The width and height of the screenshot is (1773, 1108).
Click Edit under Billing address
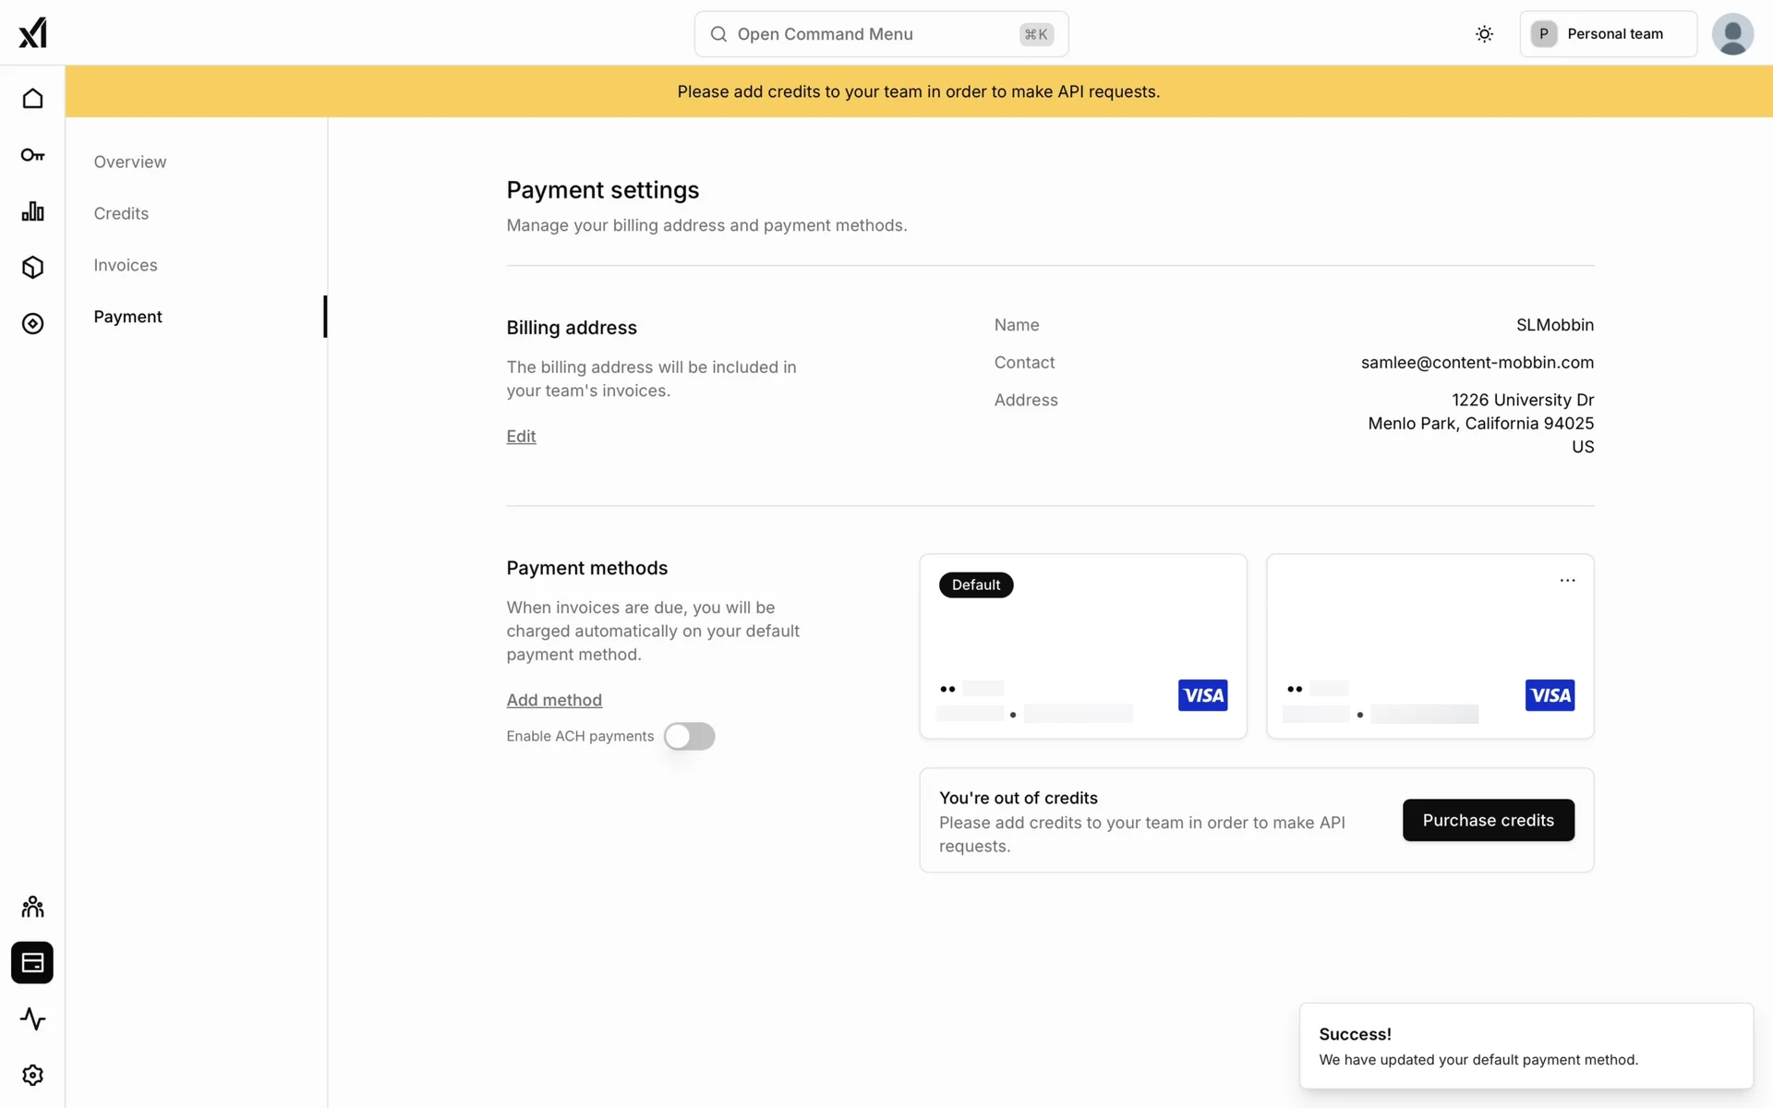coord(521,436)
